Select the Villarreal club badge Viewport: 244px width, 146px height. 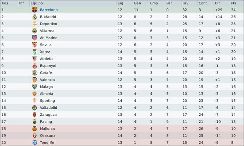point(34,31)
